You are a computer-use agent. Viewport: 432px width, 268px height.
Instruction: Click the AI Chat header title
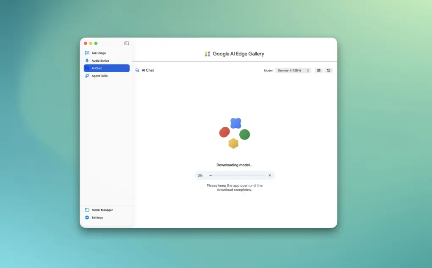[x=148, y=70]
